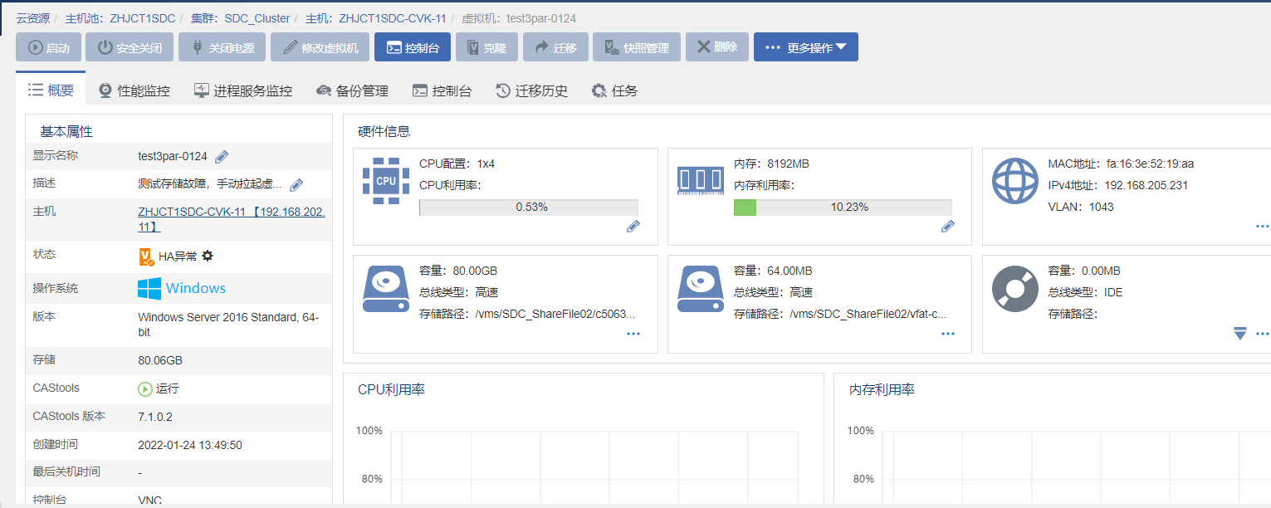Click the 云资源 breadcrumb link
Screen dimensions: 1271x508
[33, 18]
